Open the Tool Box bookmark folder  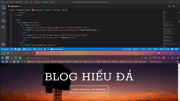pos(79,62)
